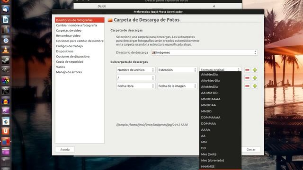Image resolution: width=303 pixels, height=170 pixels.
Task: Click the Ejemplo path text
Action: 152,125
